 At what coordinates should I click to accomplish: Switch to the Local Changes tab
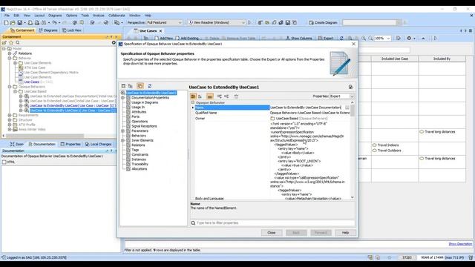pyautogui.click(x=99, y=145)
